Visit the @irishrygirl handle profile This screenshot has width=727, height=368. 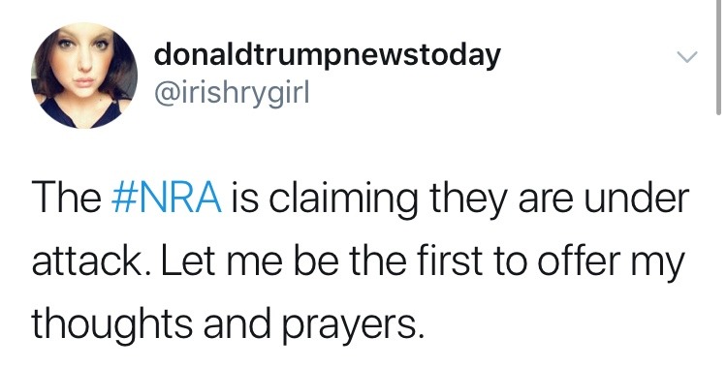[x=232, y=94]
